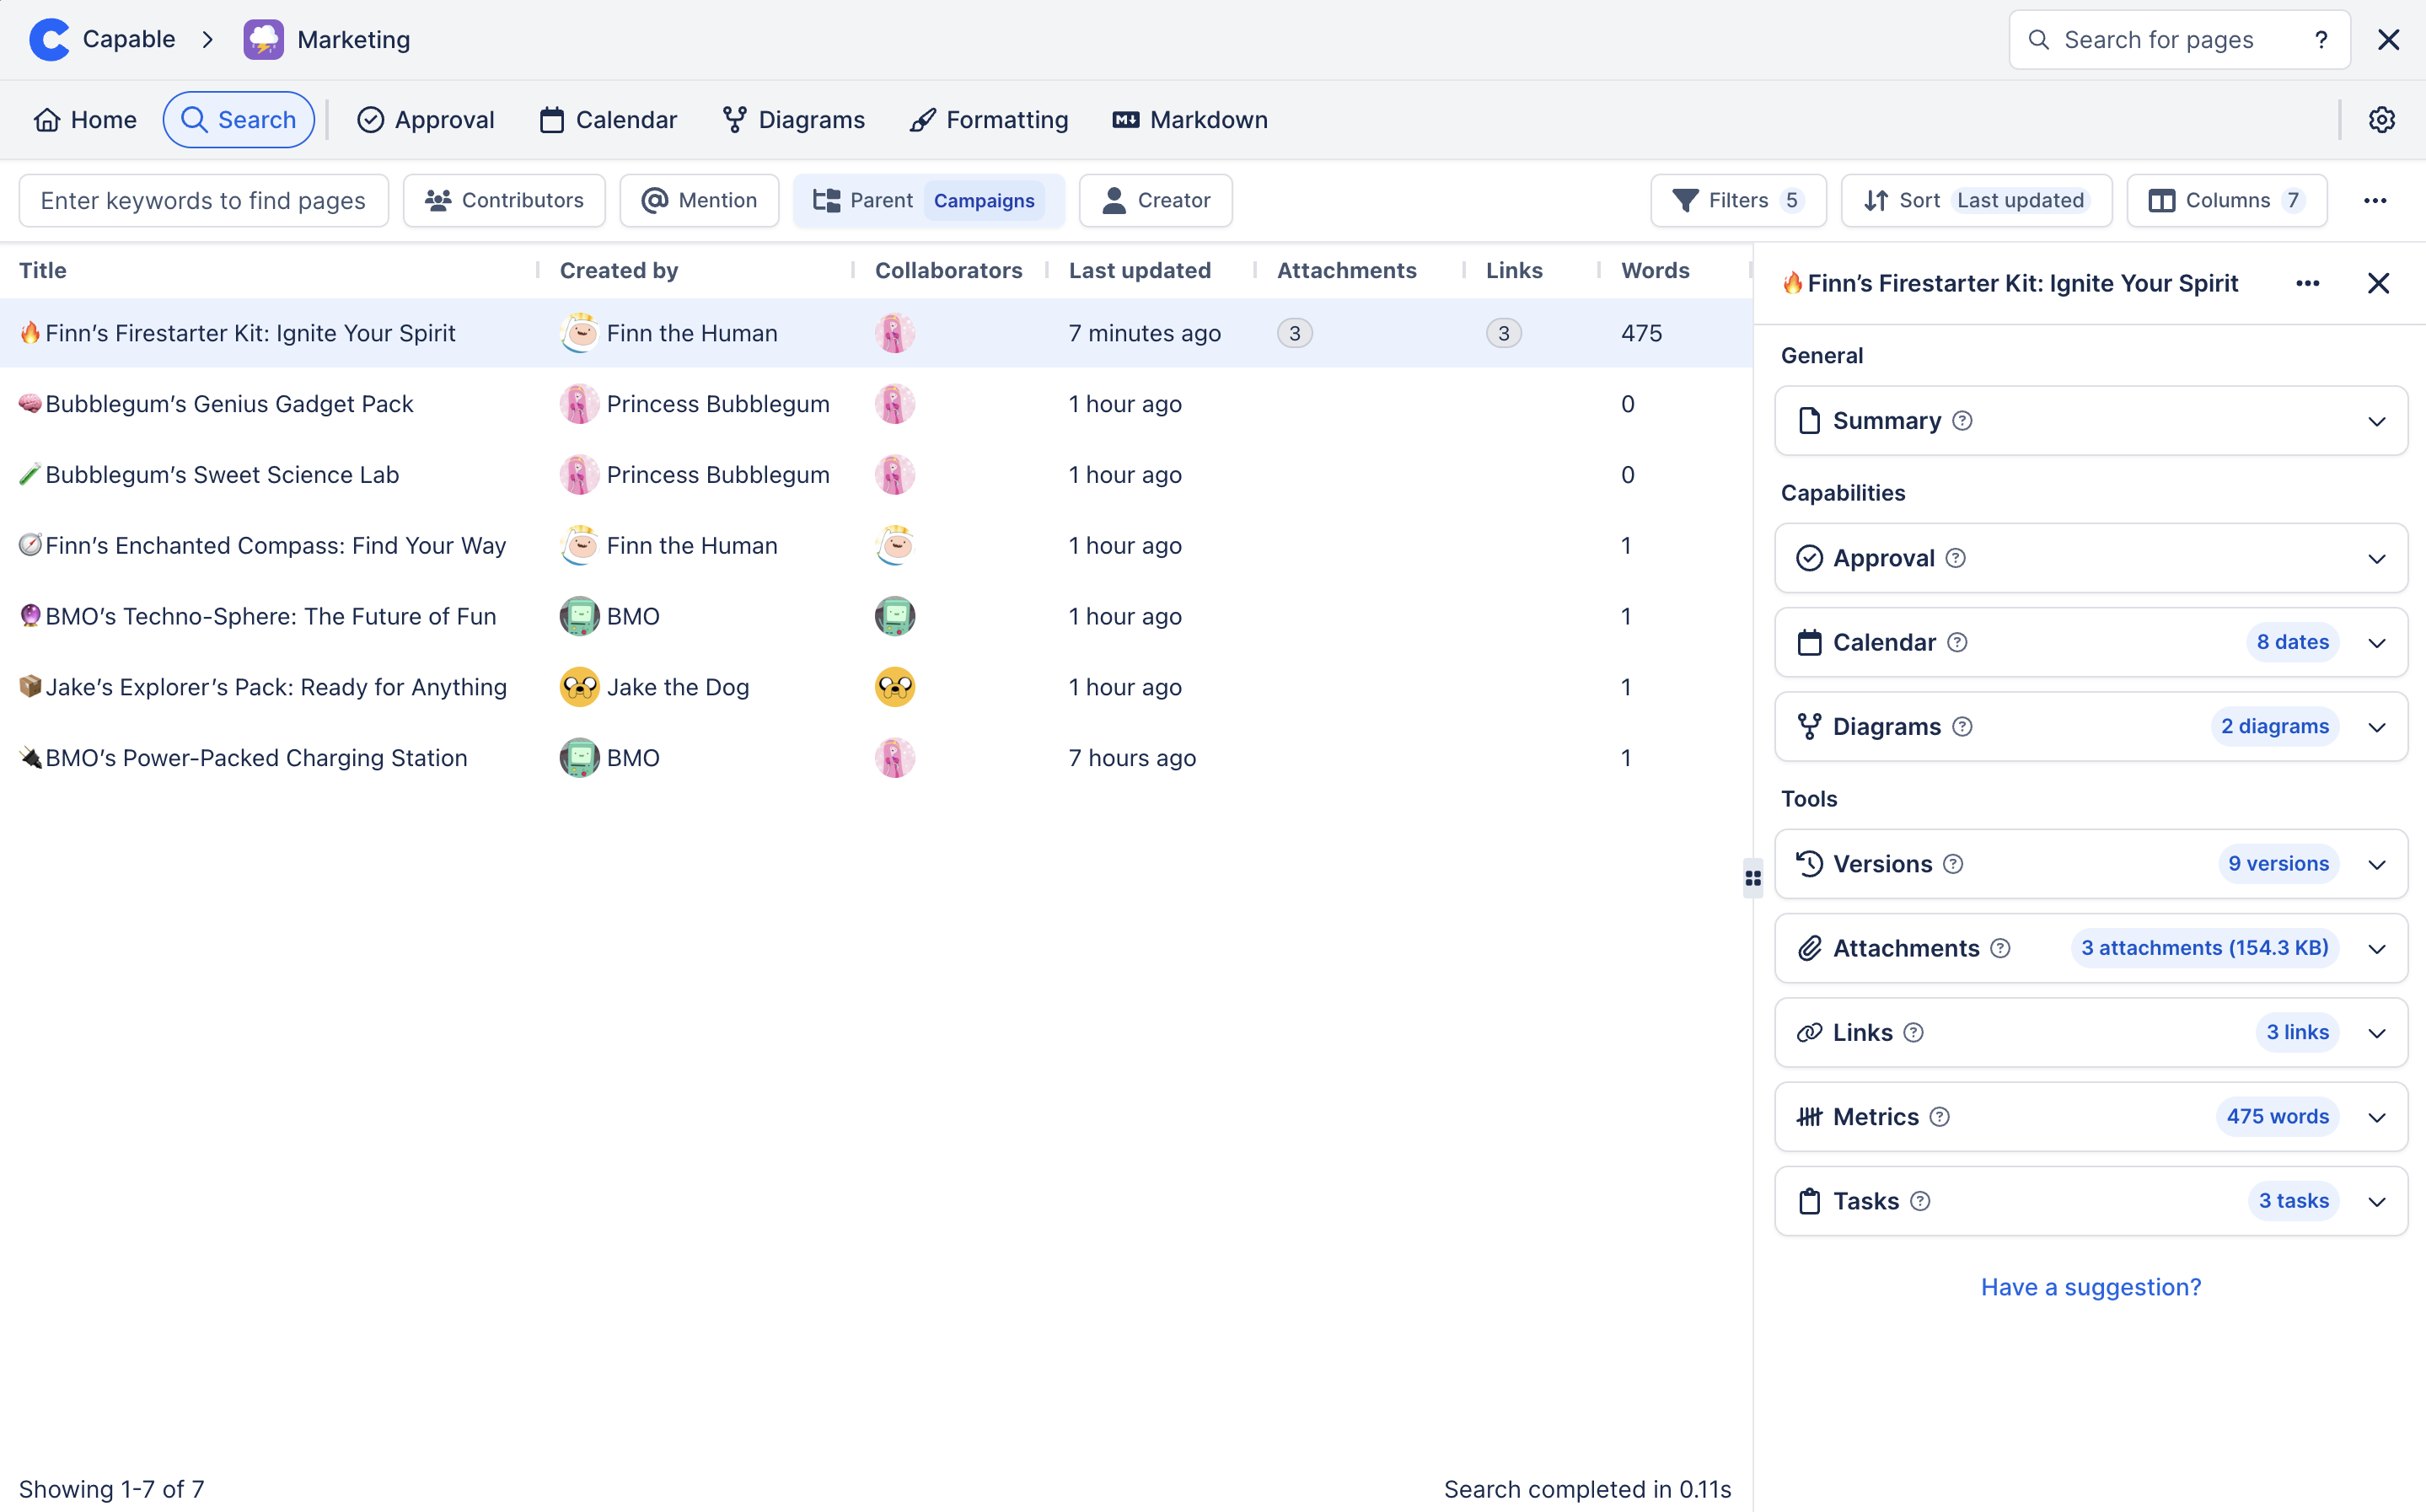The height and width of the screenshot is (1512, 2426).
Task: Click the keywords search input field
Action: coord(203,201)
